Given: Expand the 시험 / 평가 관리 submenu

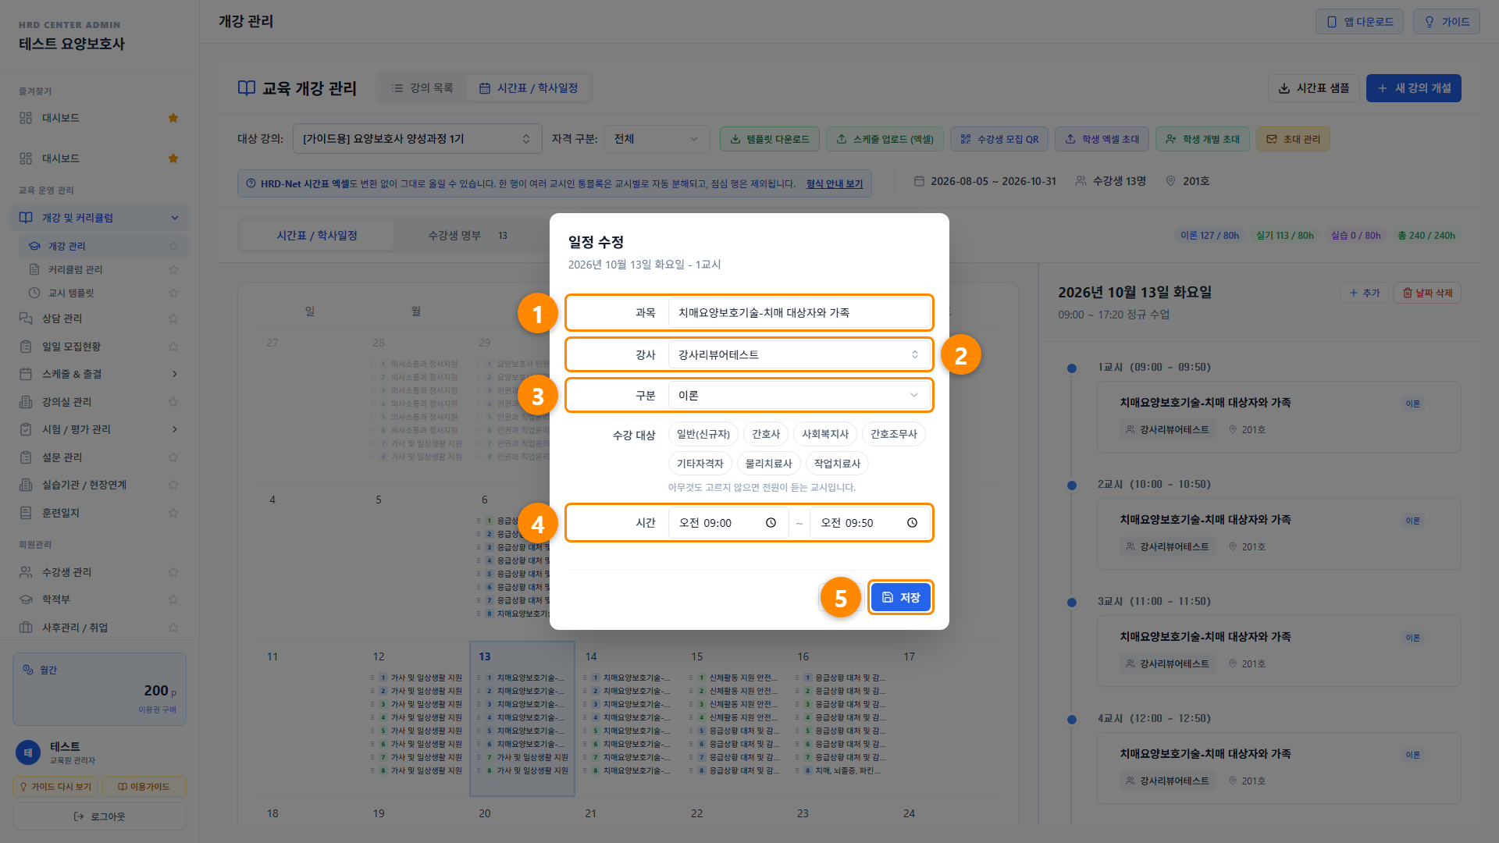Looking at the screenshot, I should point(99,429).
